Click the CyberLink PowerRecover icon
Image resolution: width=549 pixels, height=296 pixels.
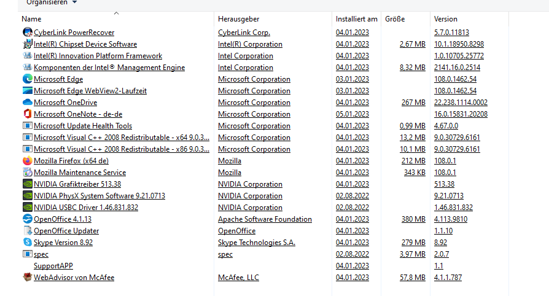pos(27,33)
